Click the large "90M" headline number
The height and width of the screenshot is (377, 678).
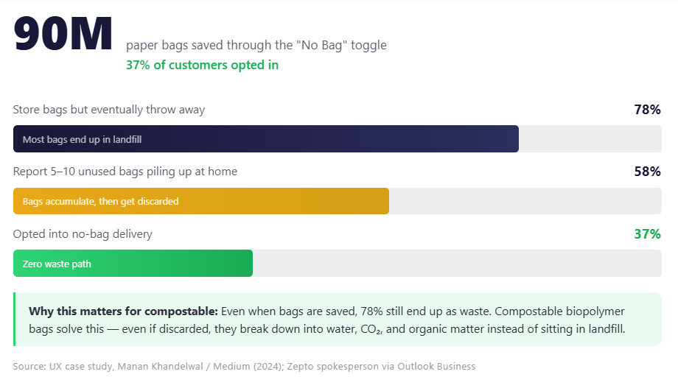click(63, 35)
